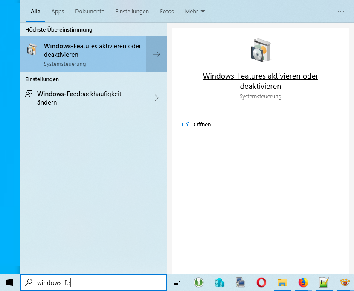Launch the green key password manager icon

point(198,282)
